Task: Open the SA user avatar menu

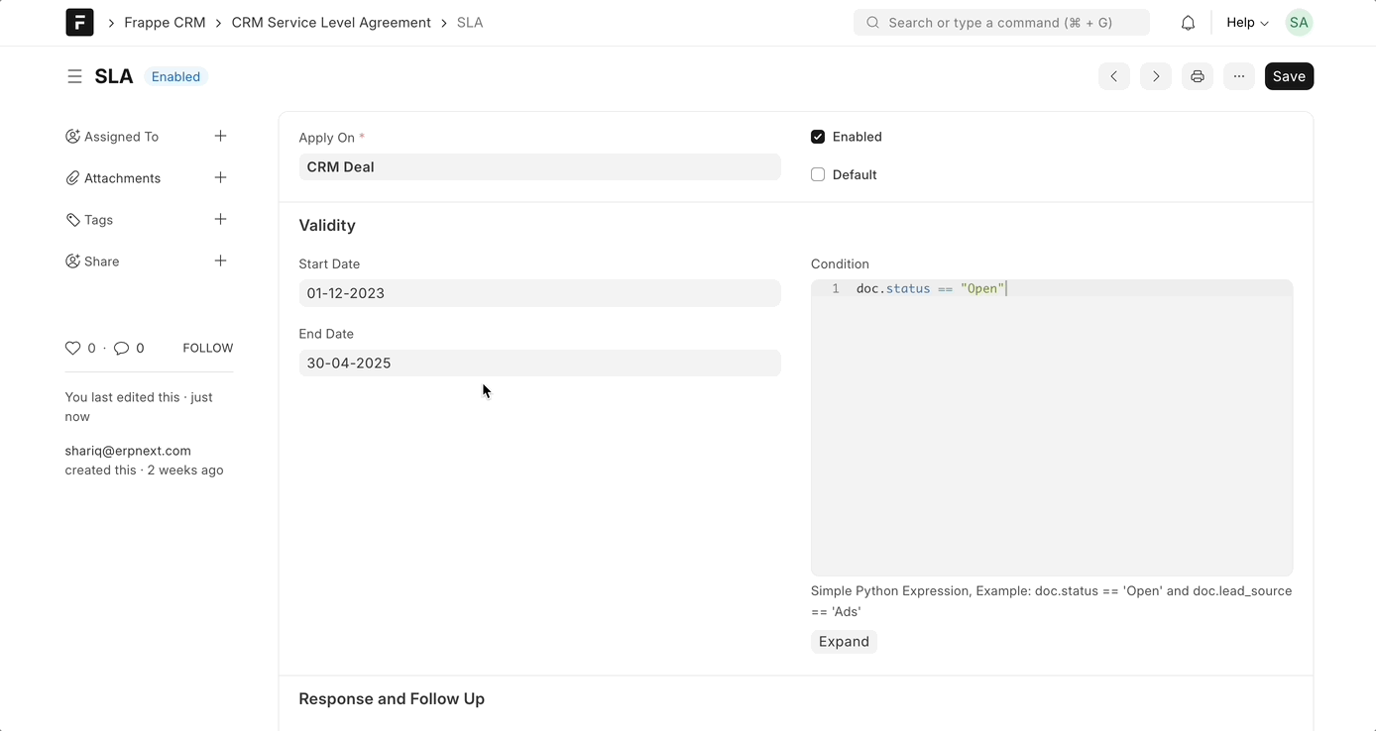Action: click(1299, 23)
